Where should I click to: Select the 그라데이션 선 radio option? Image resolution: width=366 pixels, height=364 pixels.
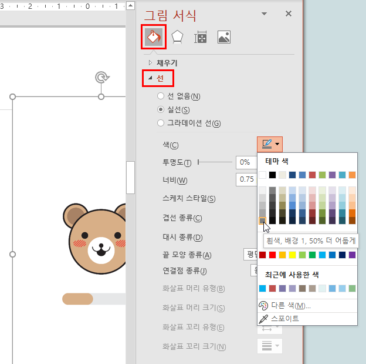click(161, 123)
